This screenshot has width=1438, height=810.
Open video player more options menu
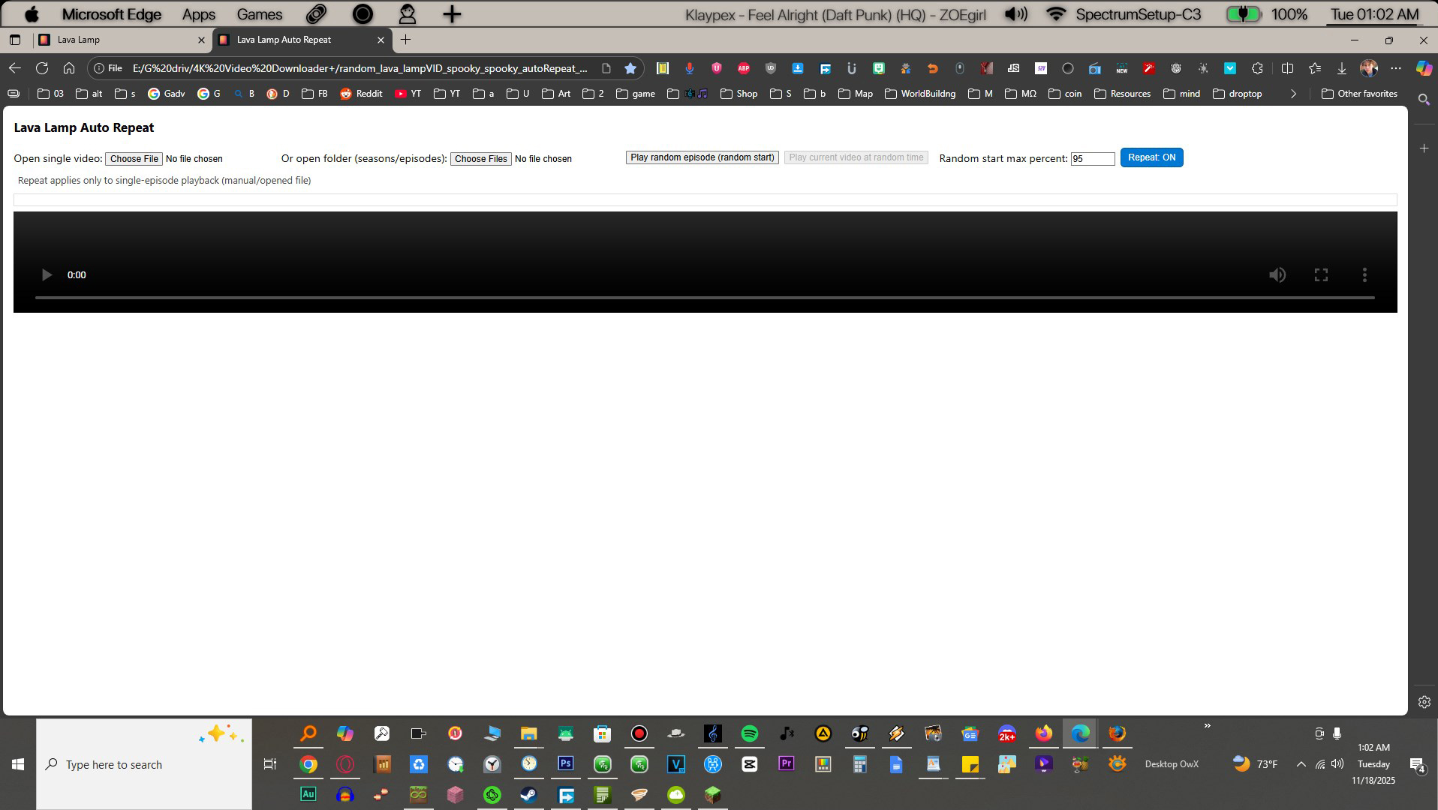click(1364, 275)
